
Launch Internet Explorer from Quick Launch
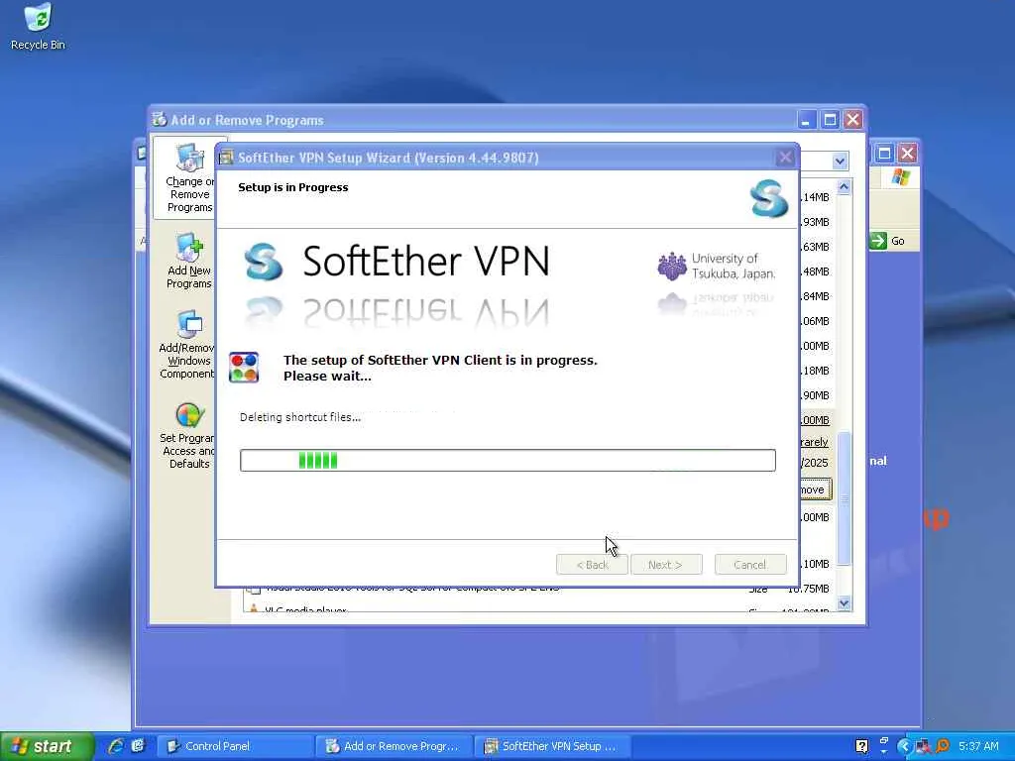(116, 745)
